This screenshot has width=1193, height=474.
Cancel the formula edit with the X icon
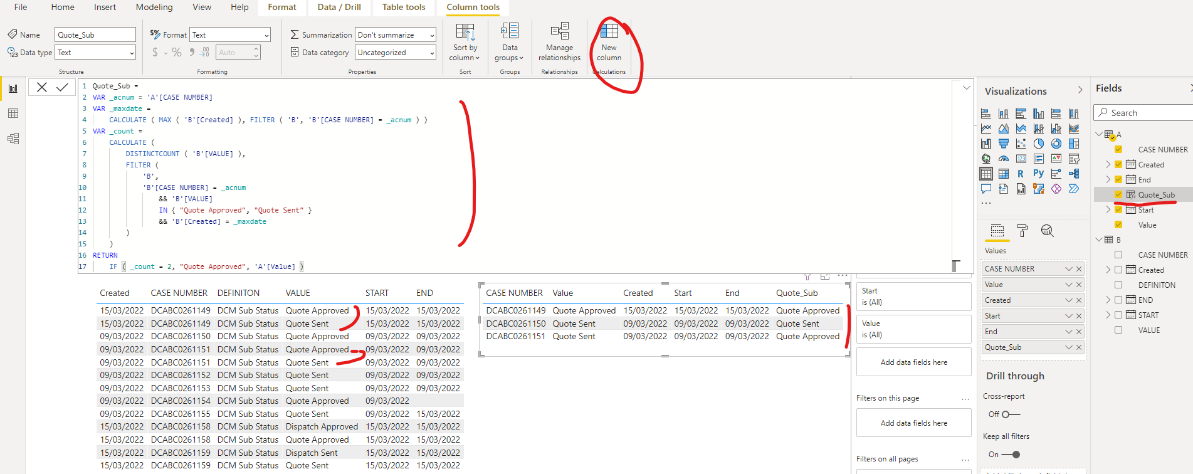pyautogui.click(x=42, y=87)
